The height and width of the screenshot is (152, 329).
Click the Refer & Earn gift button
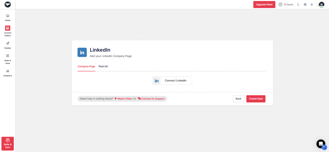tap(8, 144)
